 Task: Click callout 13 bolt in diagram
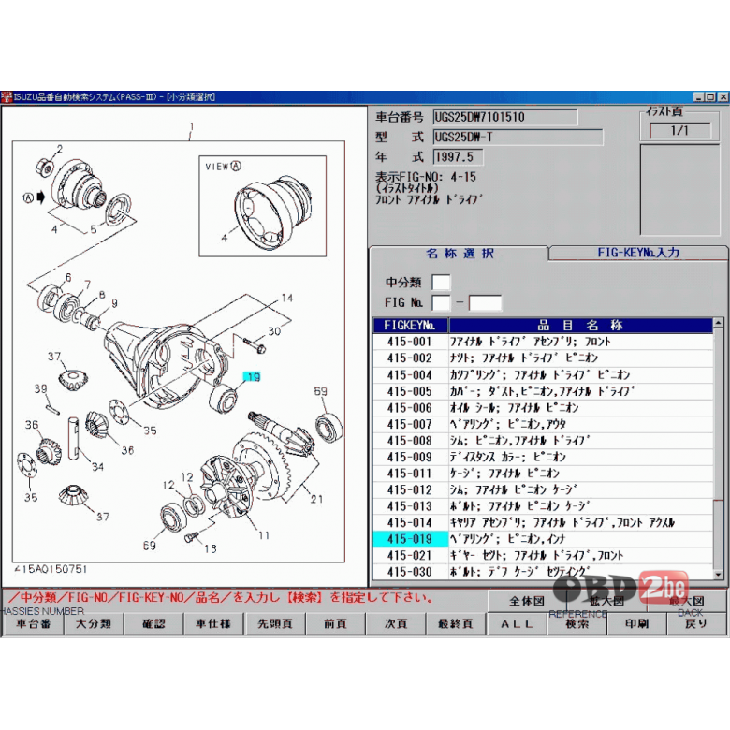coord(211,548)
